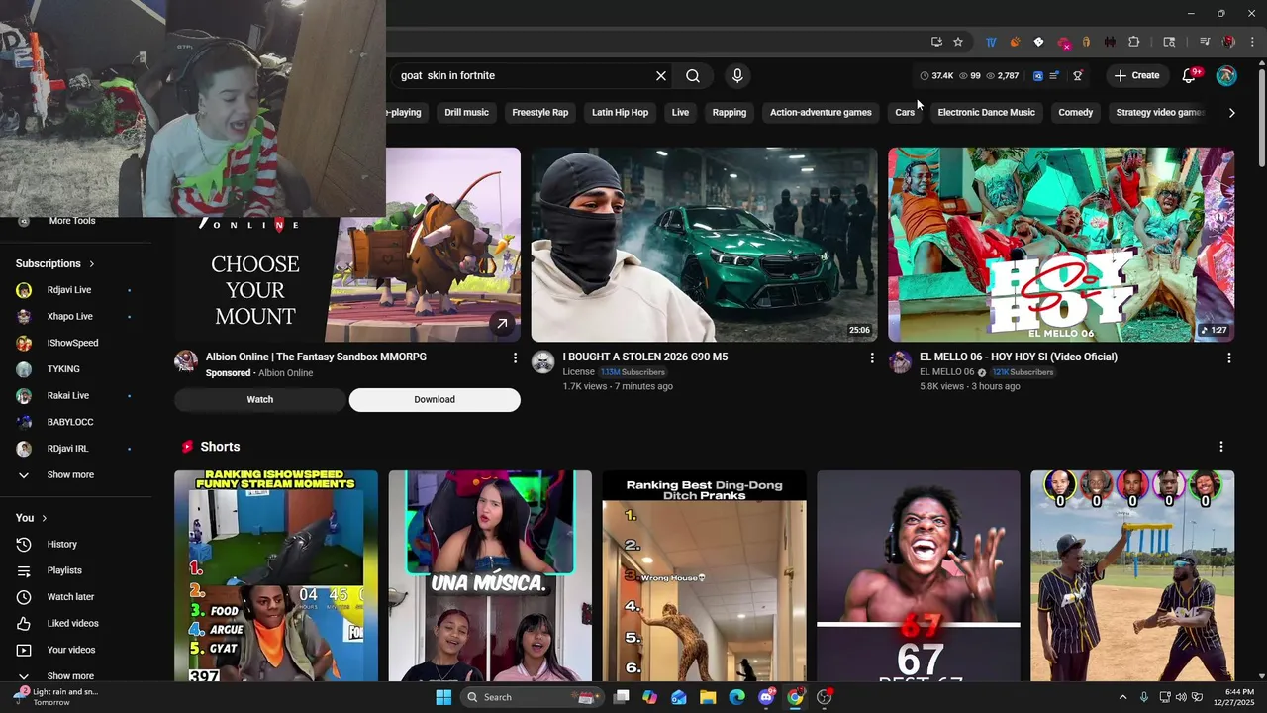Image resolution: width=1267 pixels, height=713 pixels.
Task: Open Discord from the taskbar
Action: (x=765, y=697)
